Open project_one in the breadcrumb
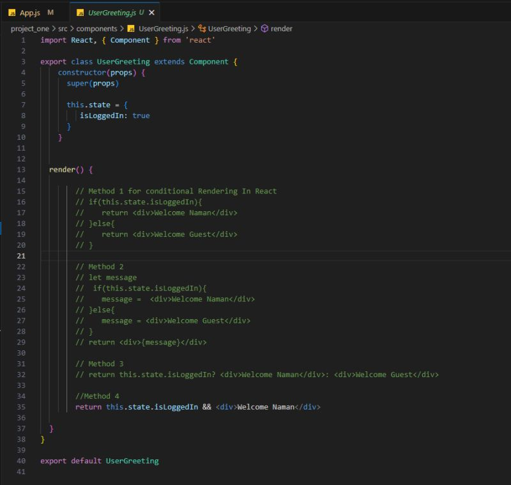511x485 pixels. (x=30, y=29)
